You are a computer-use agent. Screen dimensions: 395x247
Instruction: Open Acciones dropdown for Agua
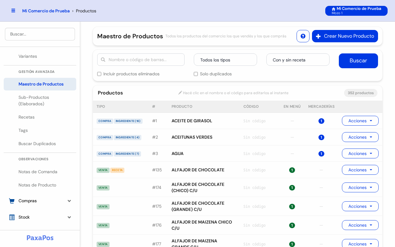360,153
